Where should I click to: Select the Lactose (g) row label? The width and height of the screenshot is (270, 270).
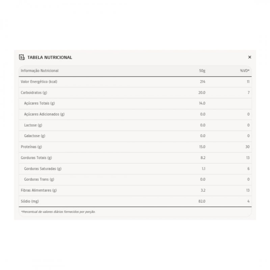pyautogui.click(x=33, y=125)
